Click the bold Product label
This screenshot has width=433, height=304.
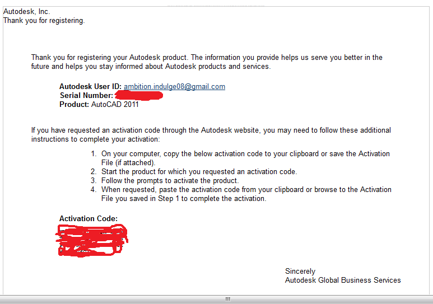coord(74,105)
